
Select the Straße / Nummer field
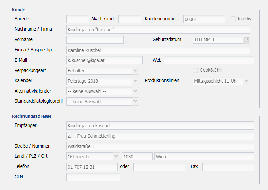coord(160,146)
